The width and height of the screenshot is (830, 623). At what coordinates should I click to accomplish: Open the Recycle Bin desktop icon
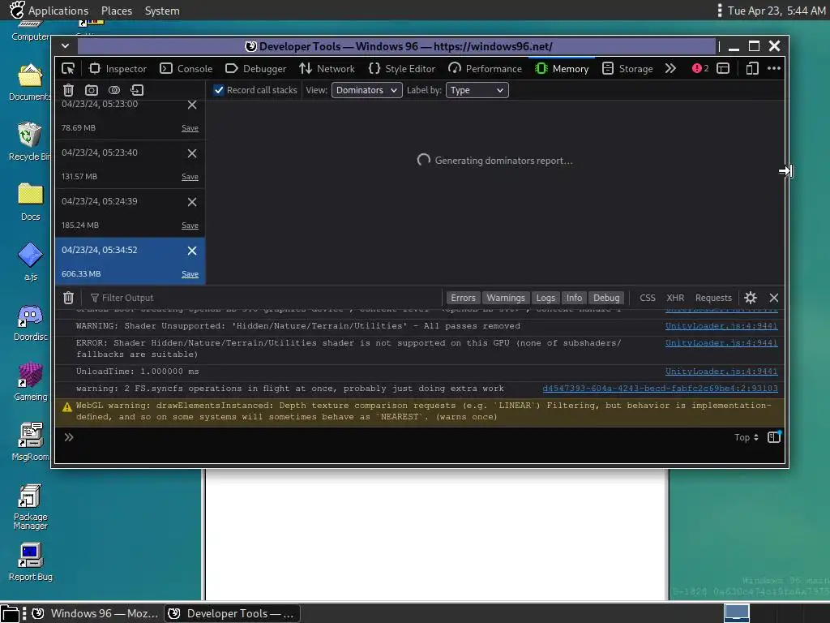tap(30, 141)
